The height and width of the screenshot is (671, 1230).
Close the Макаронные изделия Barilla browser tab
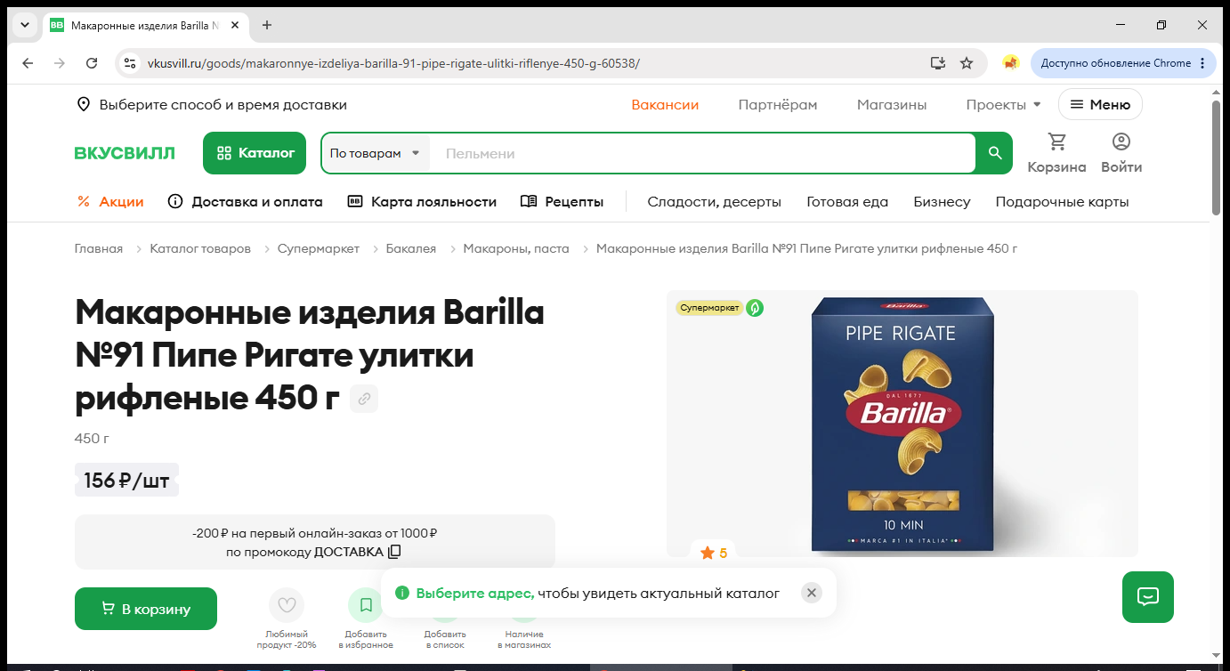click(235, 25)
